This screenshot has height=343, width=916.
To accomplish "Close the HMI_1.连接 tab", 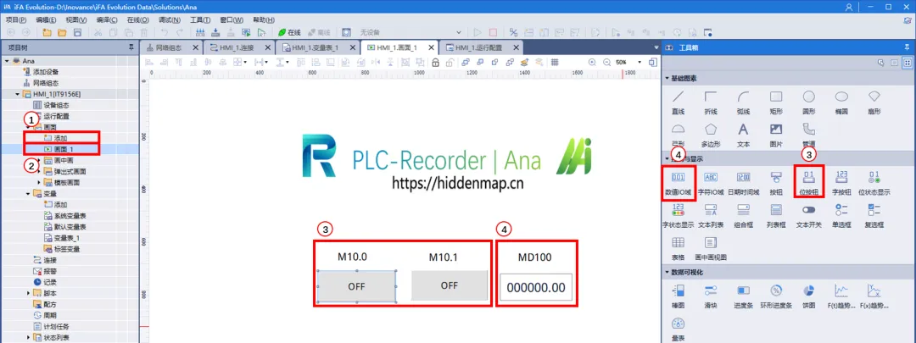I will click(x=267, y=47).
